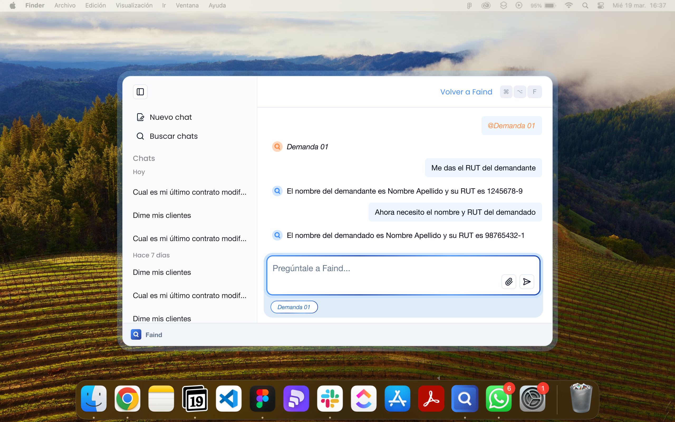Screen dimensions: 675x422
Task: Open Control Center in the menu bar
Action: [601, 5]
